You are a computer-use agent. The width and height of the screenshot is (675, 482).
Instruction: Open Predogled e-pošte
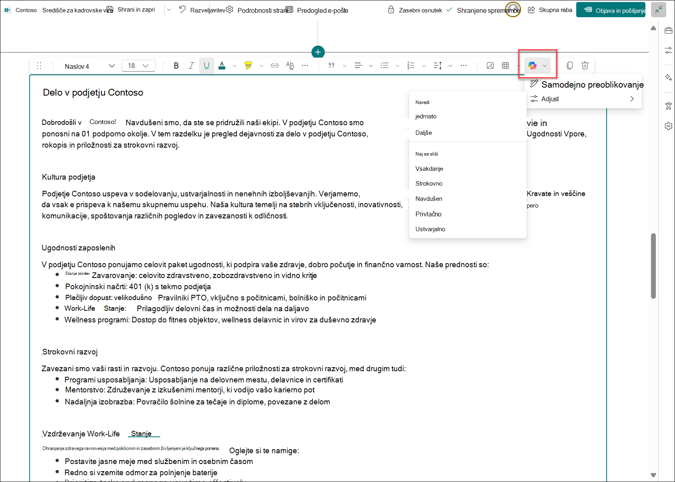click(x=317, y=10)
